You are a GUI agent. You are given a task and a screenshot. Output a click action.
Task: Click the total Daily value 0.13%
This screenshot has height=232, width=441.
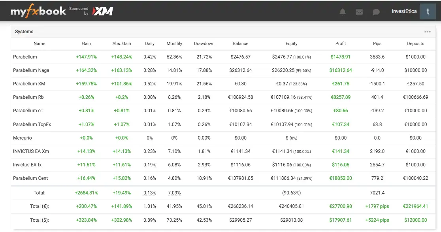[149, 193]
